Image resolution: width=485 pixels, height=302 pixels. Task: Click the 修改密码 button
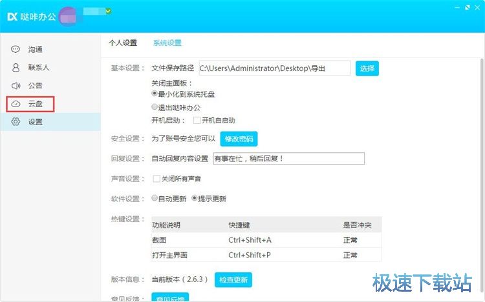[x=239, y=139]
